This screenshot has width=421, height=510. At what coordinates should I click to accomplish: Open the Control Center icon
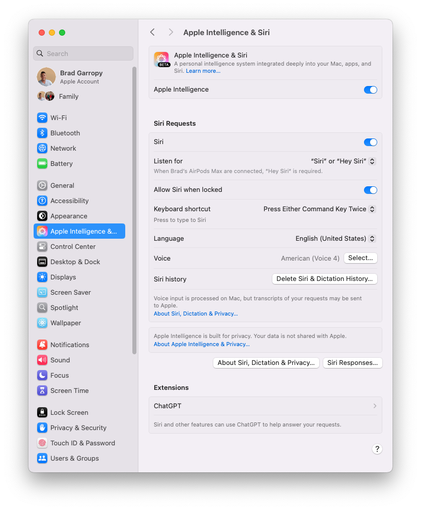click(42, 246)
